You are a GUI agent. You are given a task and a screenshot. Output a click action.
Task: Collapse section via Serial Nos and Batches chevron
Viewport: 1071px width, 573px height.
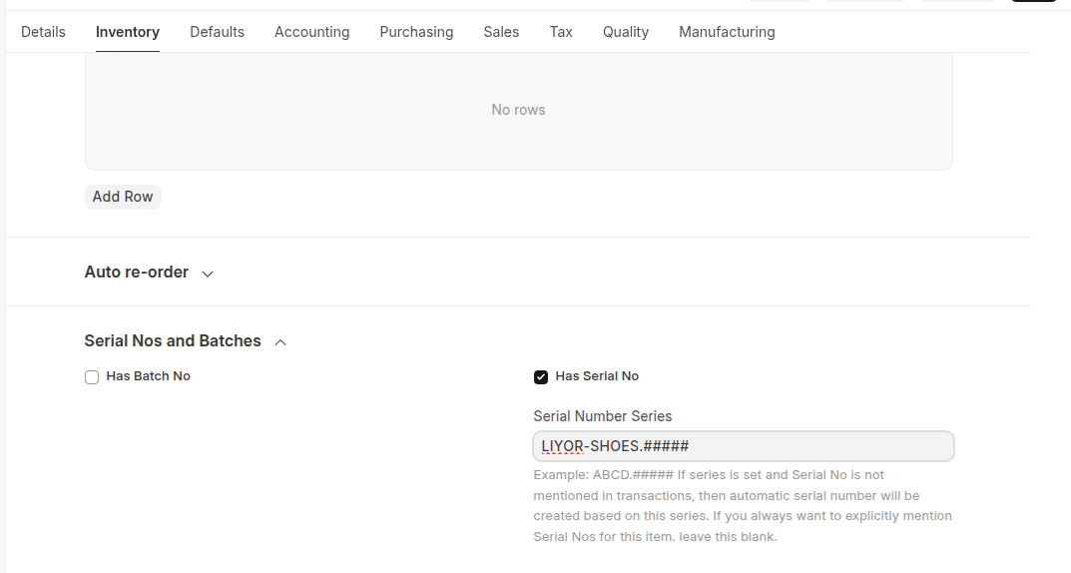pos(280,342)
